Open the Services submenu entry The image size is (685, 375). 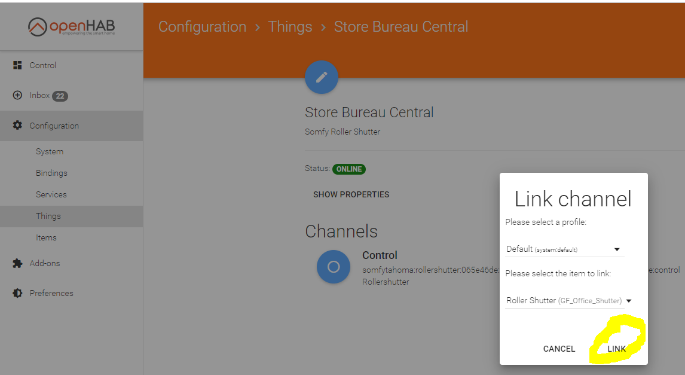coord(72,194)
